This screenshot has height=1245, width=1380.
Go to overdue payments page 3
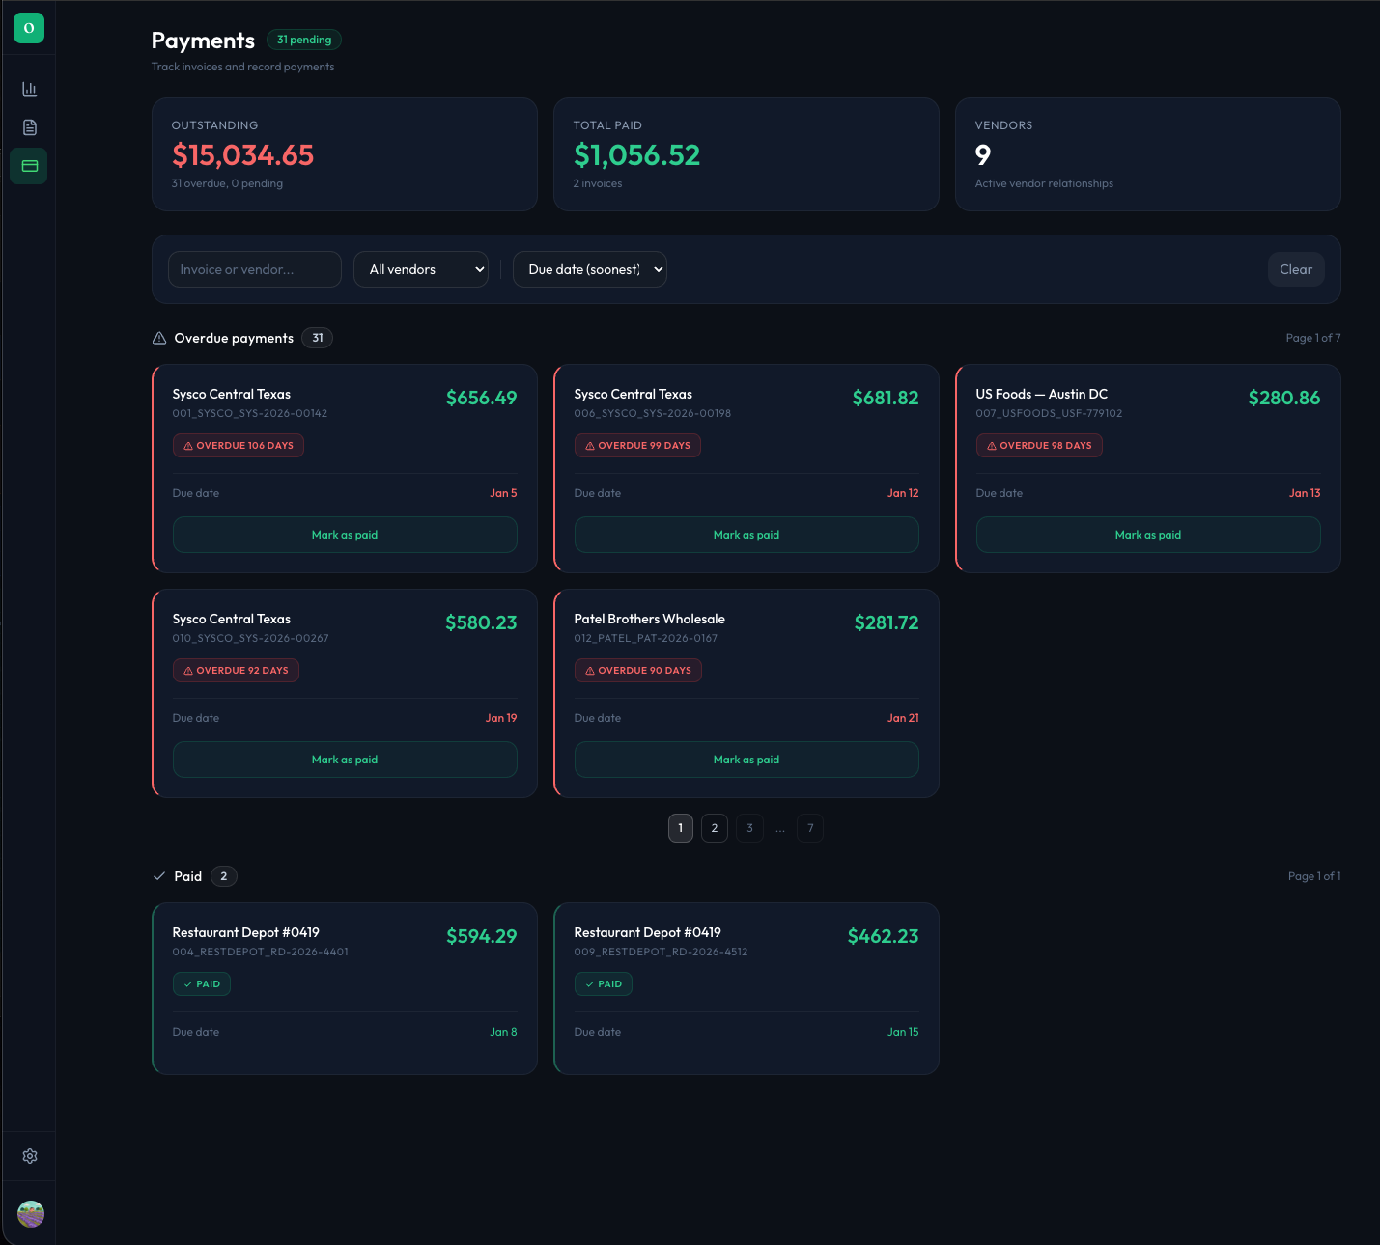749,828
